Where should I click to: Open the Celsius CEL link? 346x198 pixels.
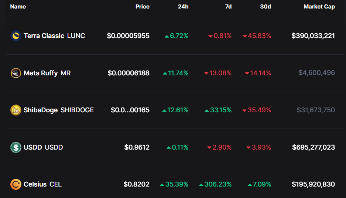point(42,184)
